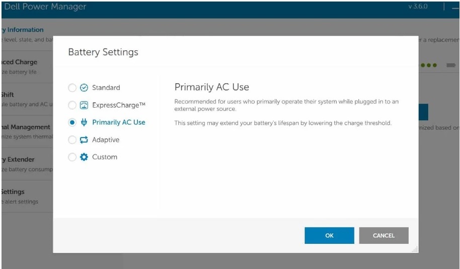Click the Primarily AC Use plug icon

[x=84, y=122]
